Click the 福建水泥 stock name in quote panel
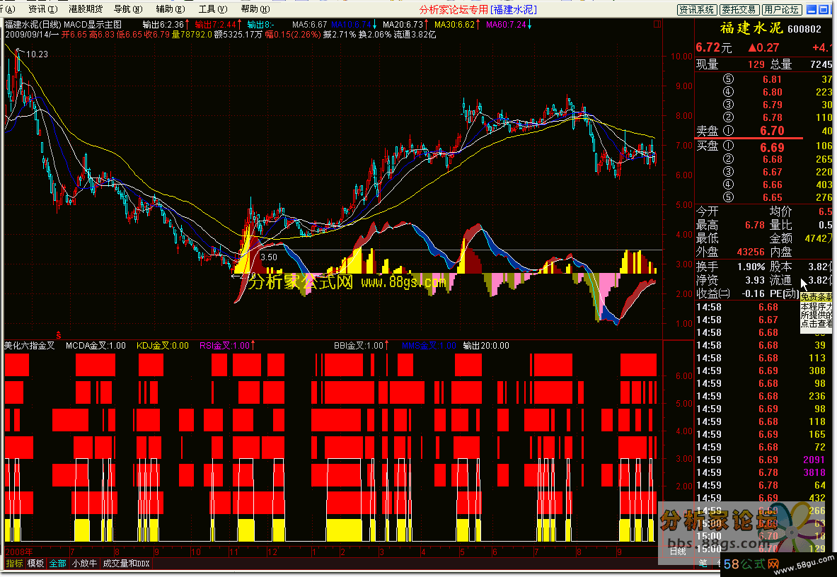 (751, 28)
